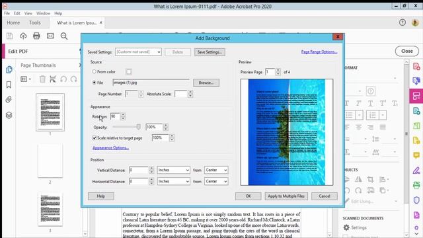Click the Vertical Distance input field
The height and width of the screenshot is (238, 423).
coord(139,170)
